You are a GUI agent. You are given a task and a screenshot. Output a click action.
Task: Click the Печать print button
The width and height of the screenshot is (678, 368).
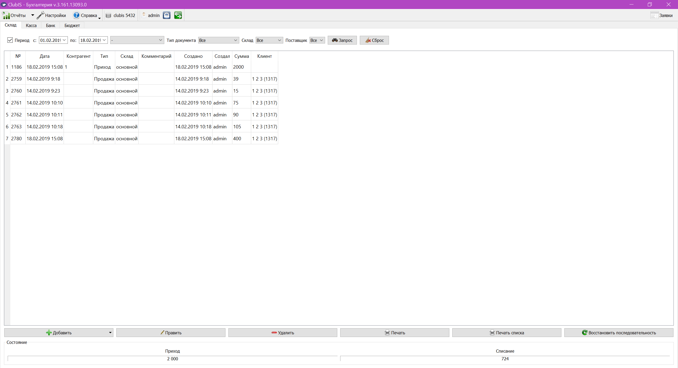395,332
